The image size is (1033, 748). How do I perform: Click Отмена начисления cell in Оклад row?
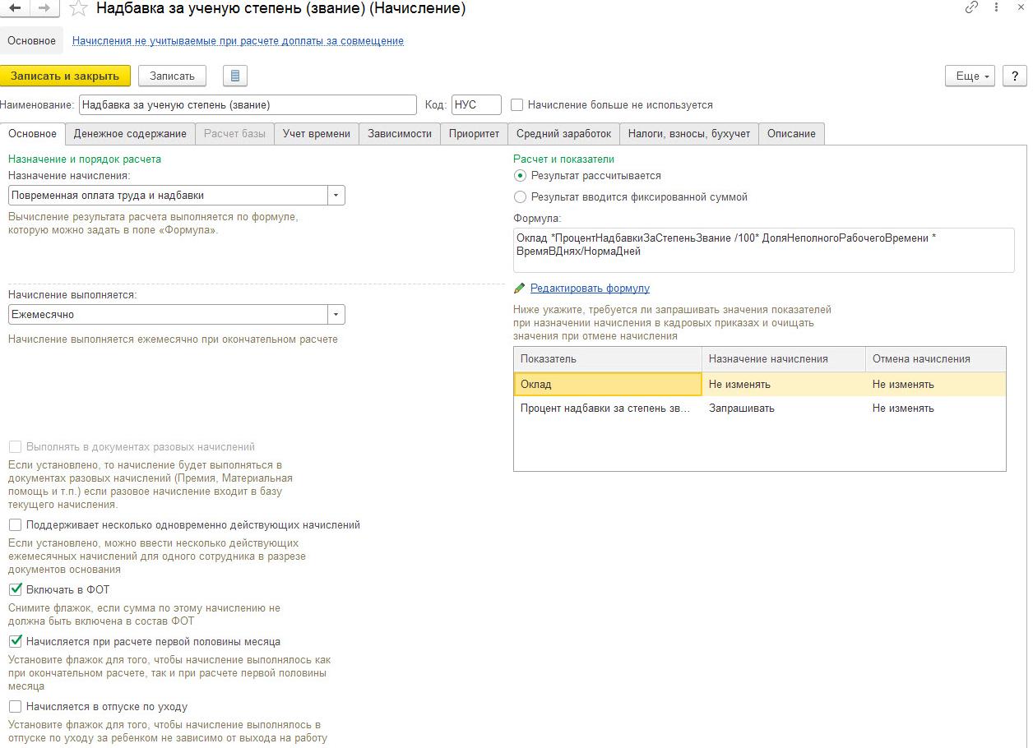[935, 384]
